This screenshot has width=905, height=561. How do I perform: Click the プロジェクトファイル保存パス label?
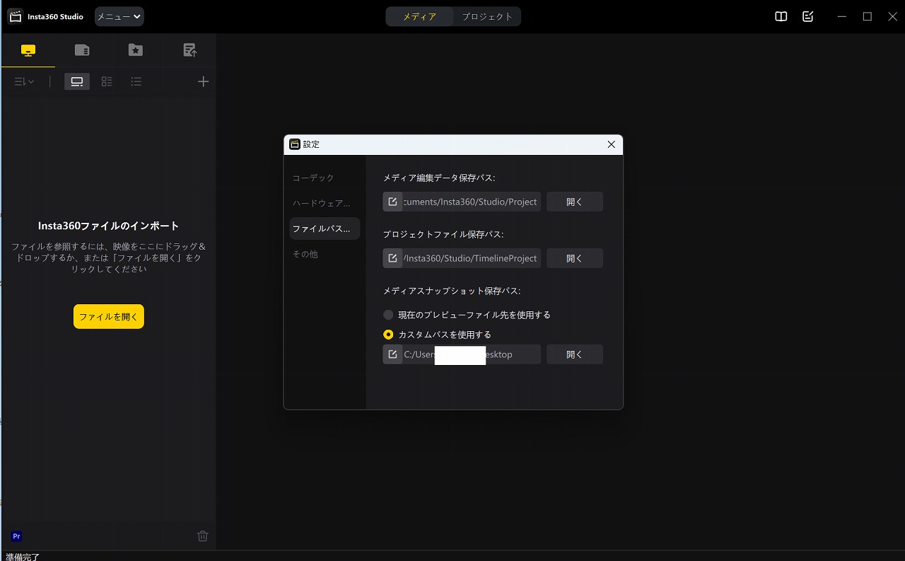pyautogui.click(x=443, y=234)
